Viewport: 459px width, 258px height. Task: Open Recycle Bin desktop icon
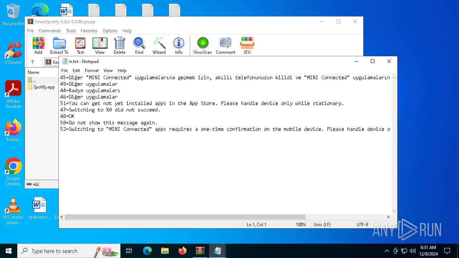13,15
